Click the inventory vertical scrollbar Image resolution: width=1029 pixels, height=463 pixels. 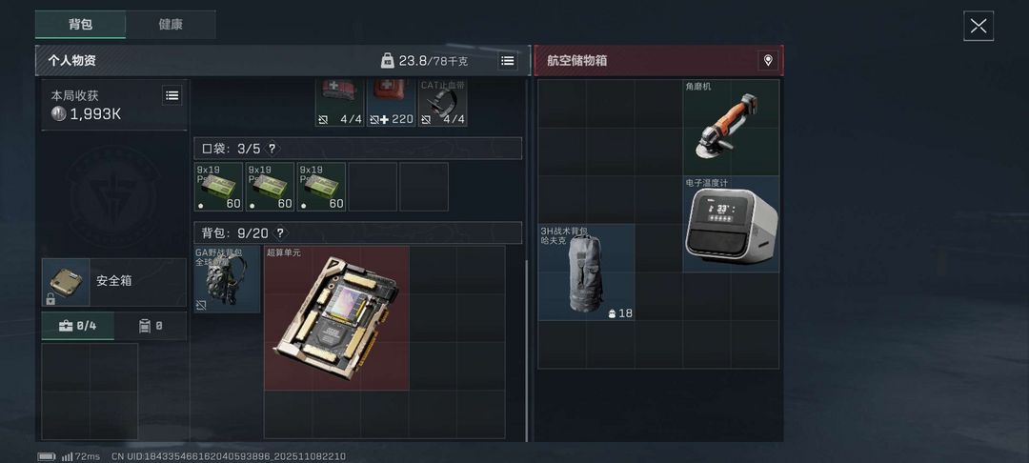coord(526,352)
